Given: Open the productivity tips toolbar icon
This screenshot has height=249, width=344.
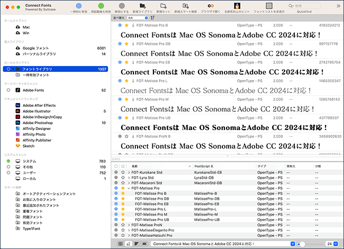Looking at the screenshot, I should point(237,6).
